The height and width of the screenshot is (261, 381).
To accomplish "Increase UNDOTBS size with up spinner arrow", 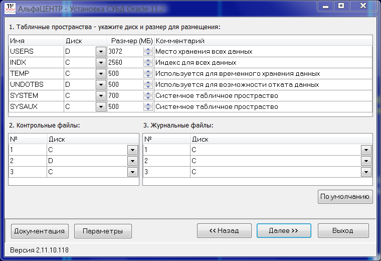I will pos(148,82).
